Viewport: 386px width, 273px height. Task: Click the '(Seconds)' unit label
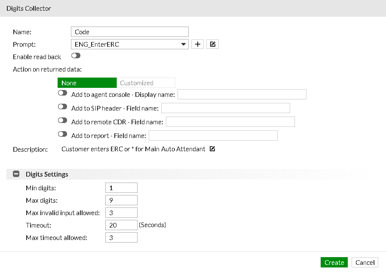(x=153, y=225)
